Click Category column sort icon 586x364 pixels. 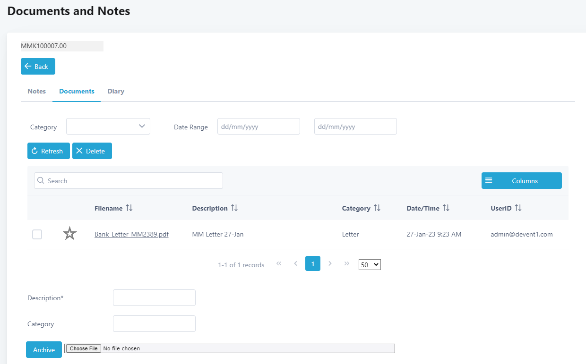[377, 208]
